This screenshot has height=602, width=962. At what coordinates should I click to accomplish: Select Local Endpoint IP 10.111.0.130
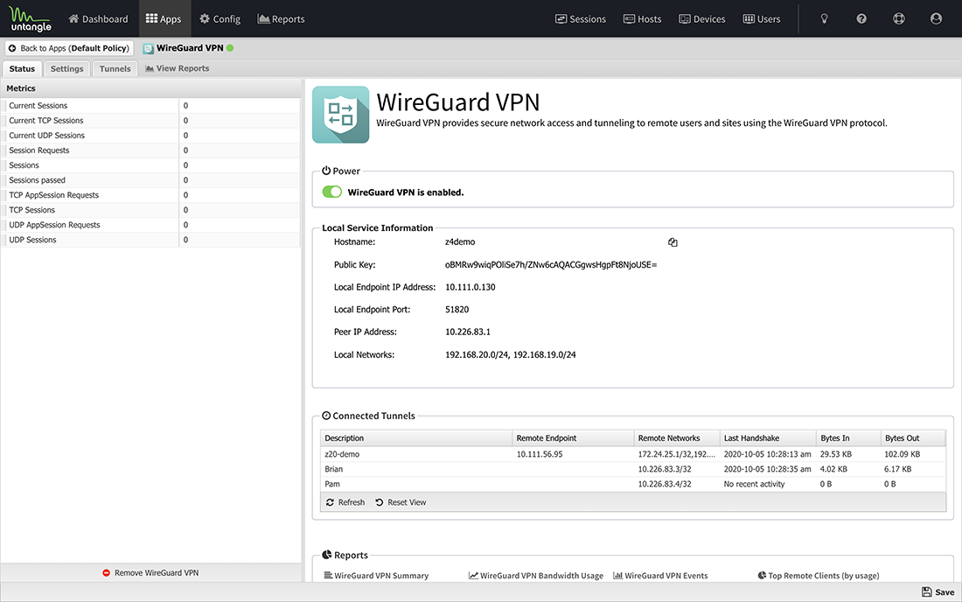pyautogui.click(x=470, y=287)
